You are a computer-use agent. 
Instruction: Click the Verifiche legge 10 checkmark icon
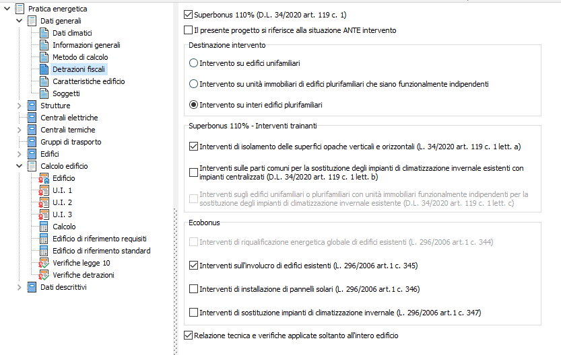point(44,263)
